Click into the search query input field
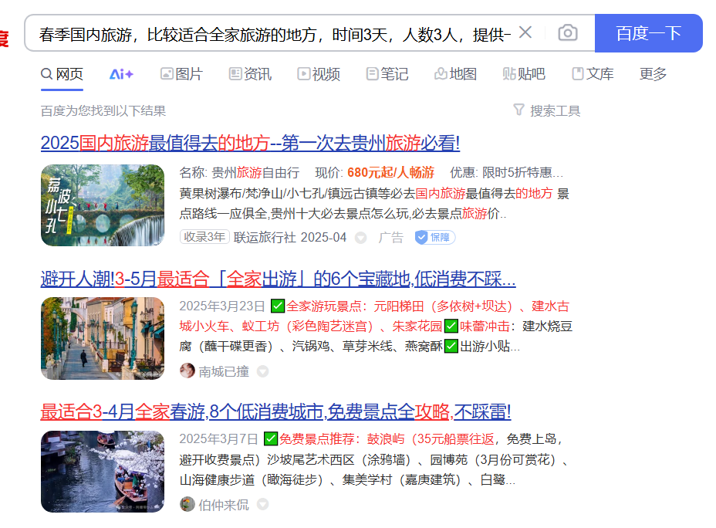 tap(274, 34)
